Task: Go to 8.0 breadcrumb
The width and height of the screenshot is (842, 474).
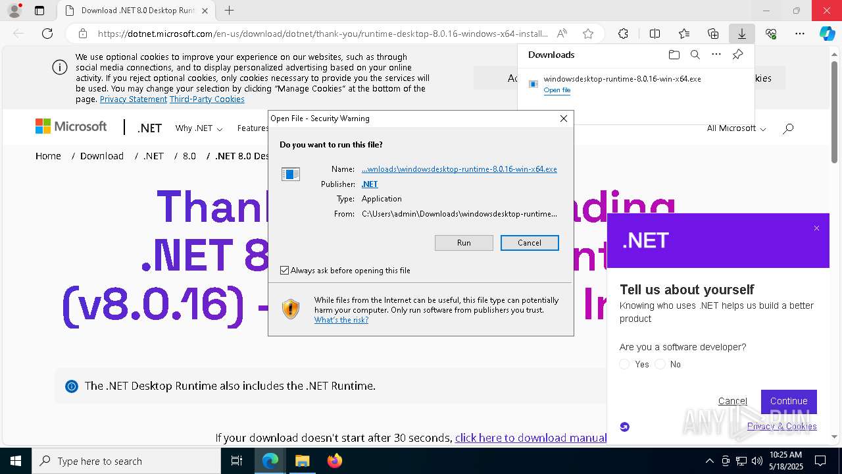Action: click(x=189, y=156)
